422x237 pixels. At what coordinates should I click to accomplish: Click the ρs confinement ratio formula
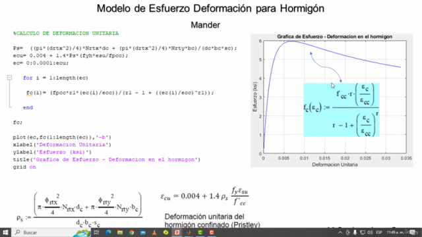tap(79, 209)
